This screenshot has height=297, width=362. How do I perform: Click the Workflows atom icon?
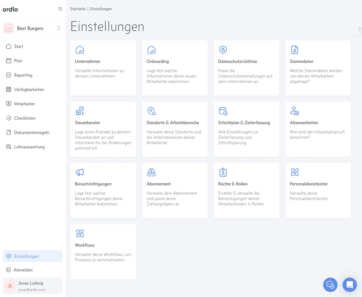[80, 234]
